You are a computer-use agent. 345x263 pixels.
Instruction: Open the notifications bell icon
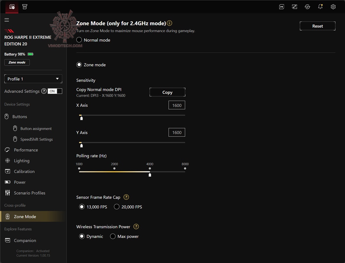[x=320, y=7]
